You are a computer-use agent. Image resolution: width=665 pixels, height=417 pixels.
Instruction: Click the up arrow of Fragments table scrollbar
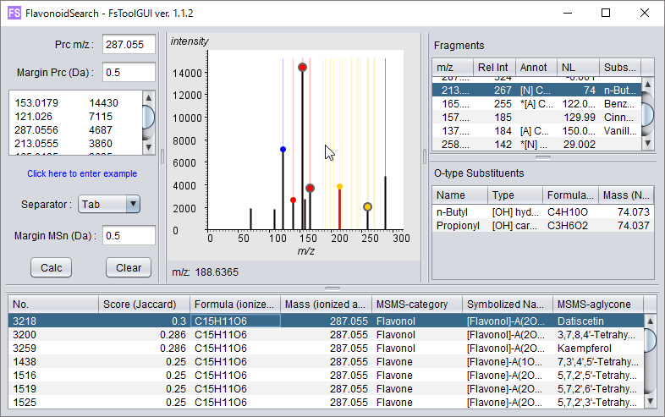(x=648, y=84)
